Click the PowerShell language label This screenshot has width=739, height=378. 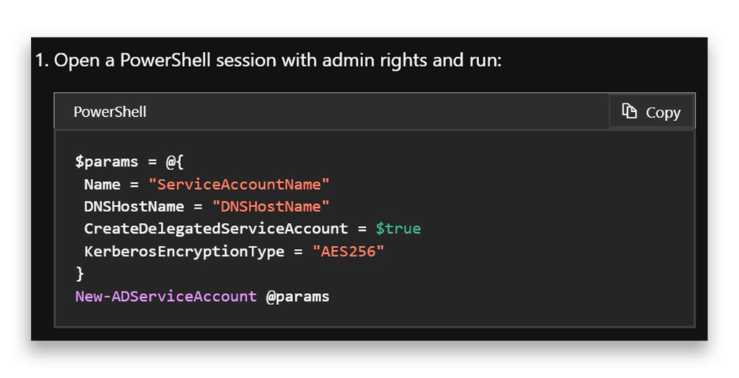point(110,112)
